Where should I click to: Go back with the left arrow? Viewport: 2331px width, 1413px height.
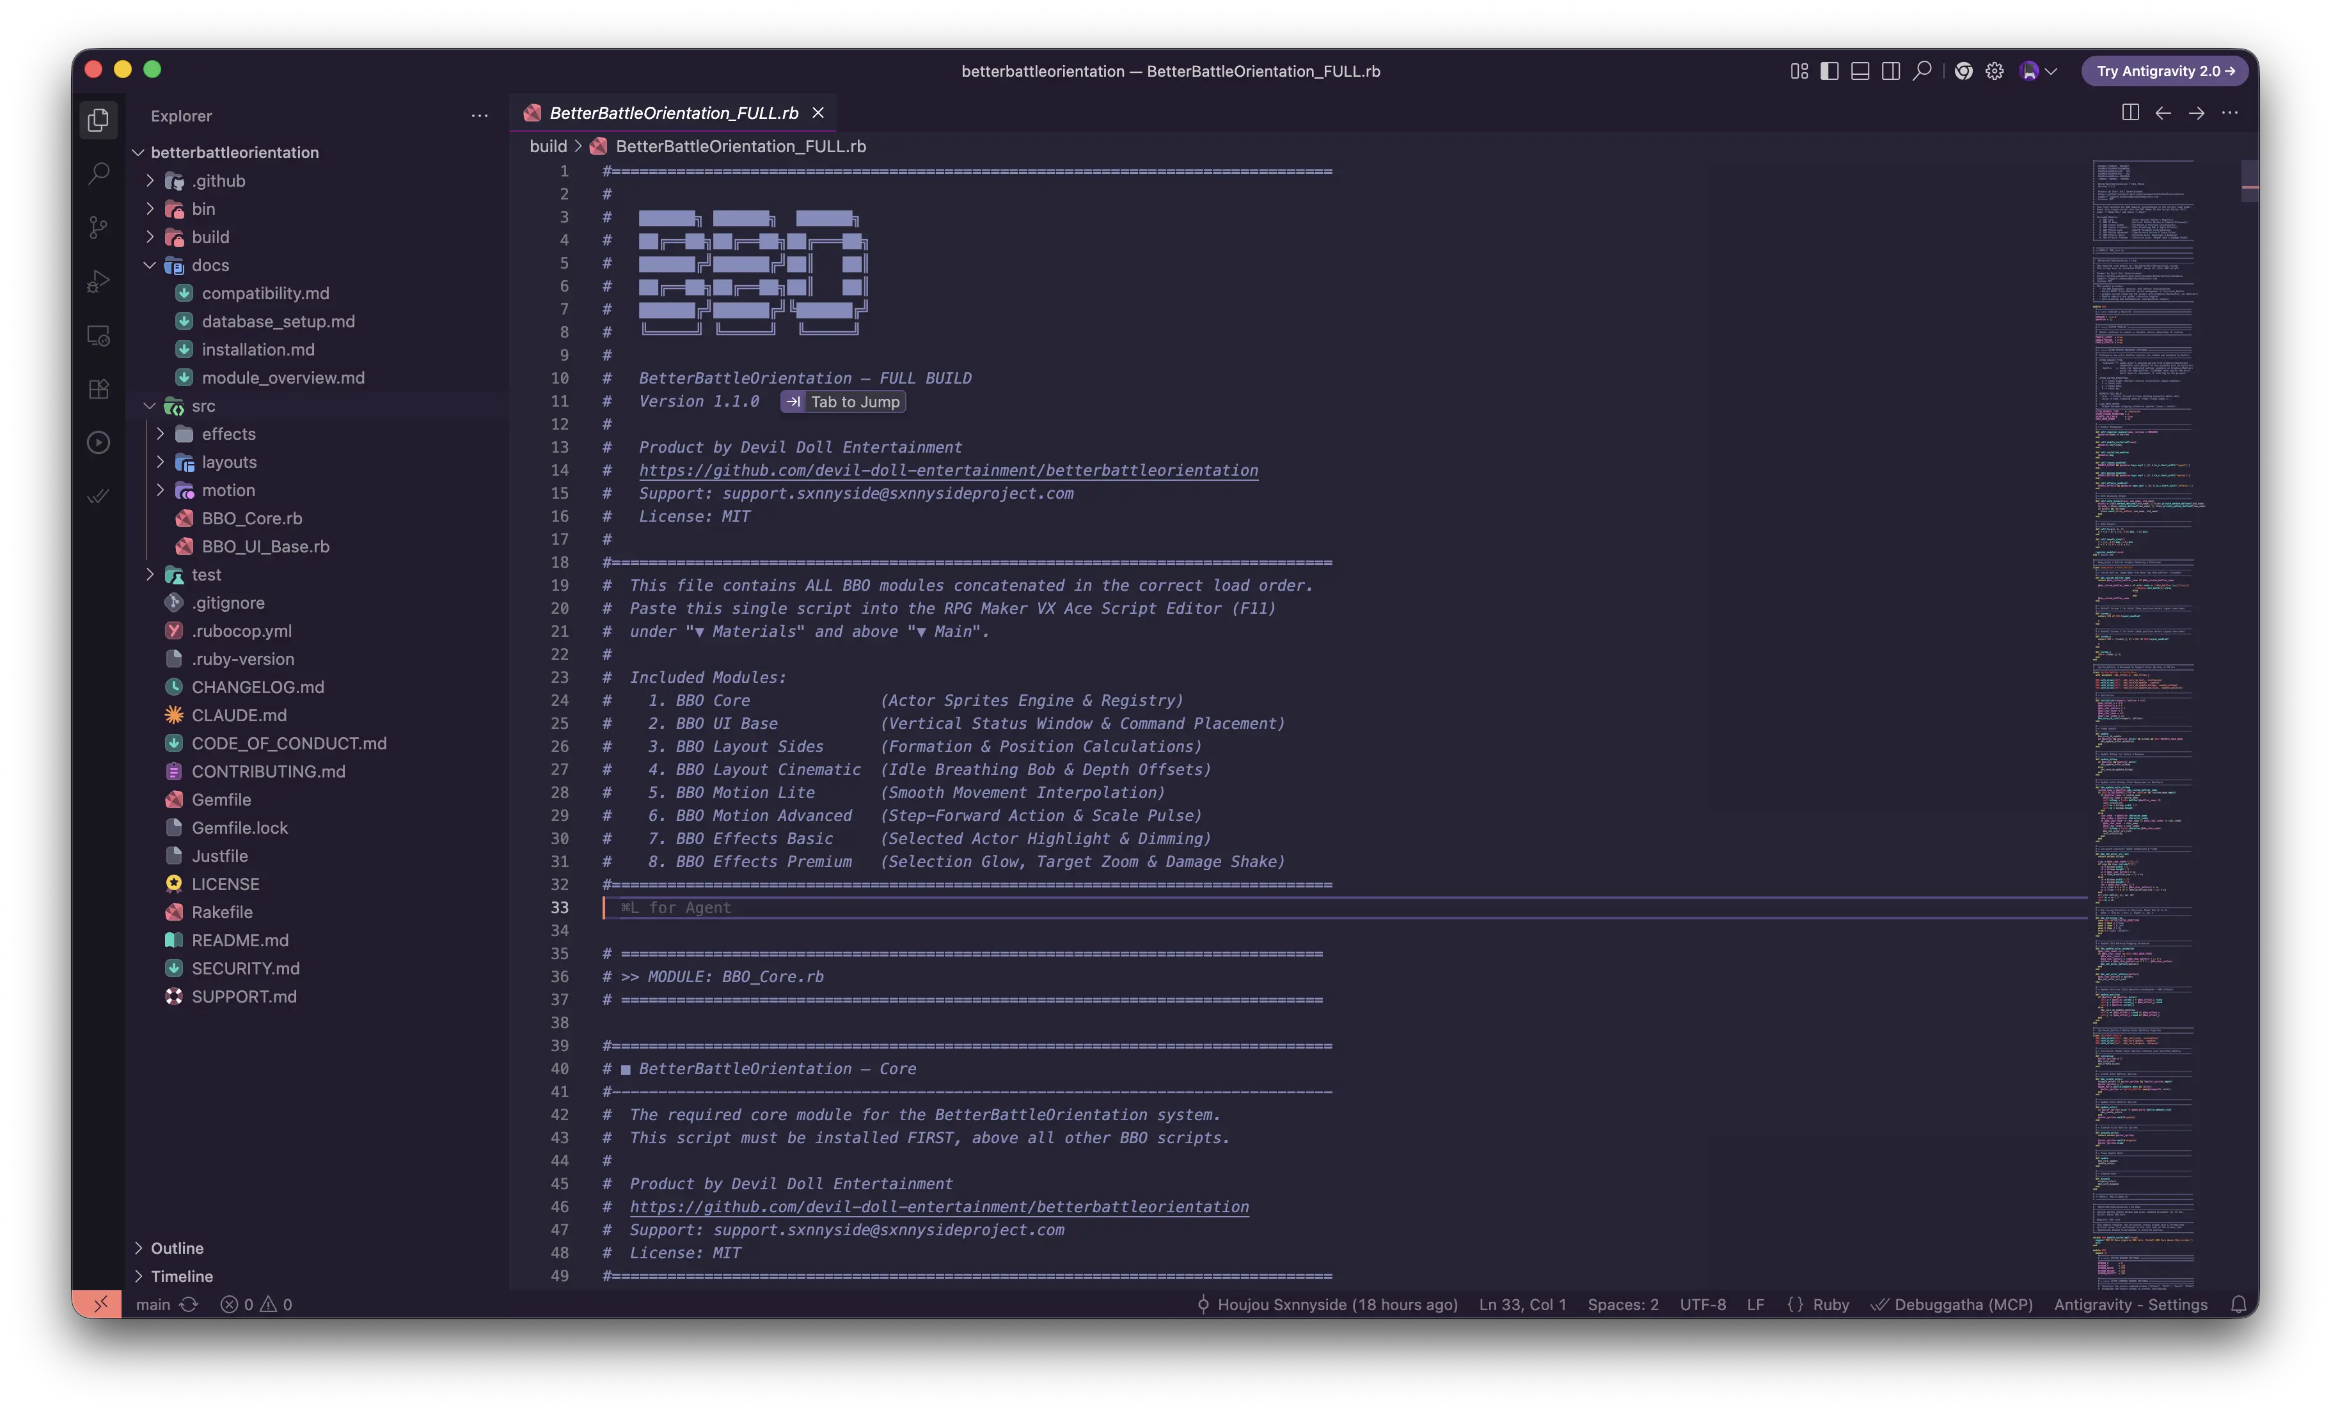pyautogui.click(x=2163, y=113)
